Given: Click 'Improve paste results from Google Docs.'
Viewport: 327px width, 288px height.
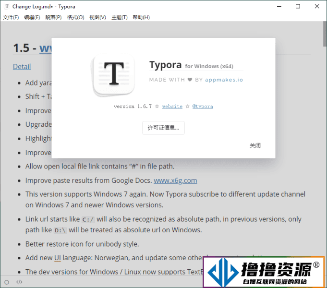Looking at the screenshot, I should (x=89, y=180).
